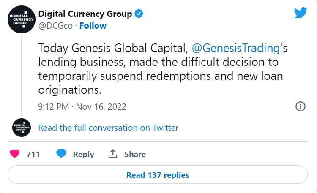Image resolution: width=317 pixels, height=193 pixels.
Task: Click the Nov 16, 2022 date
Action: [101, 107]
